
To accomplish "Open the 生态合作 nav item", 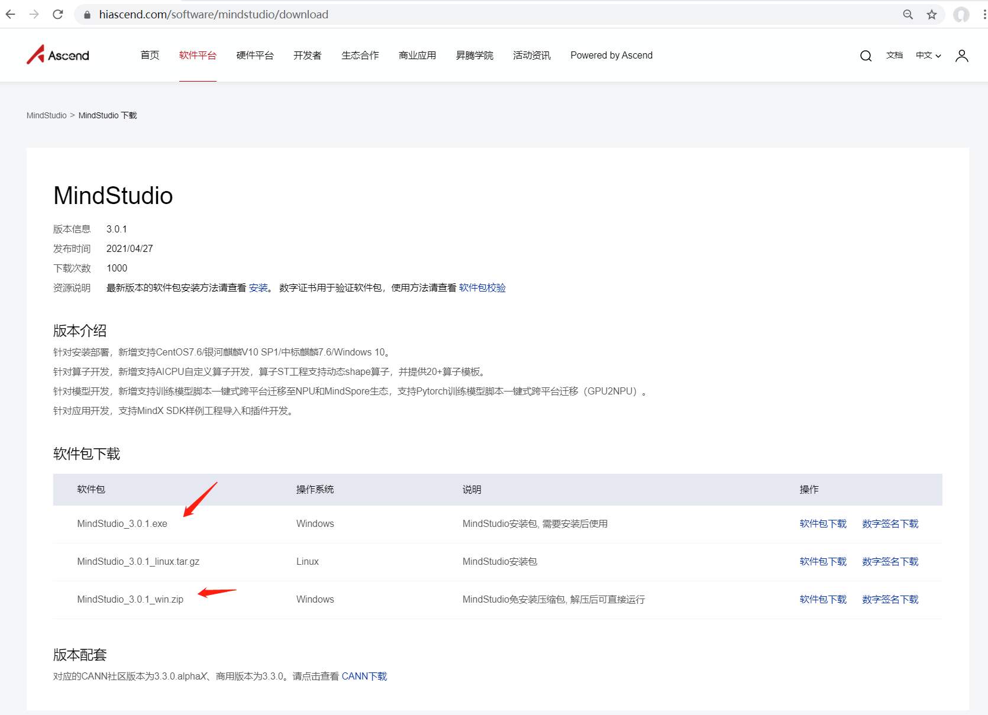I will [x=360, y=55].
